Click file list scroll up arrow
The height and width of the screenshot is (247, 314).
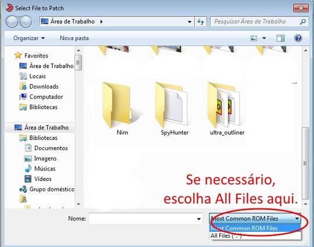305,50
